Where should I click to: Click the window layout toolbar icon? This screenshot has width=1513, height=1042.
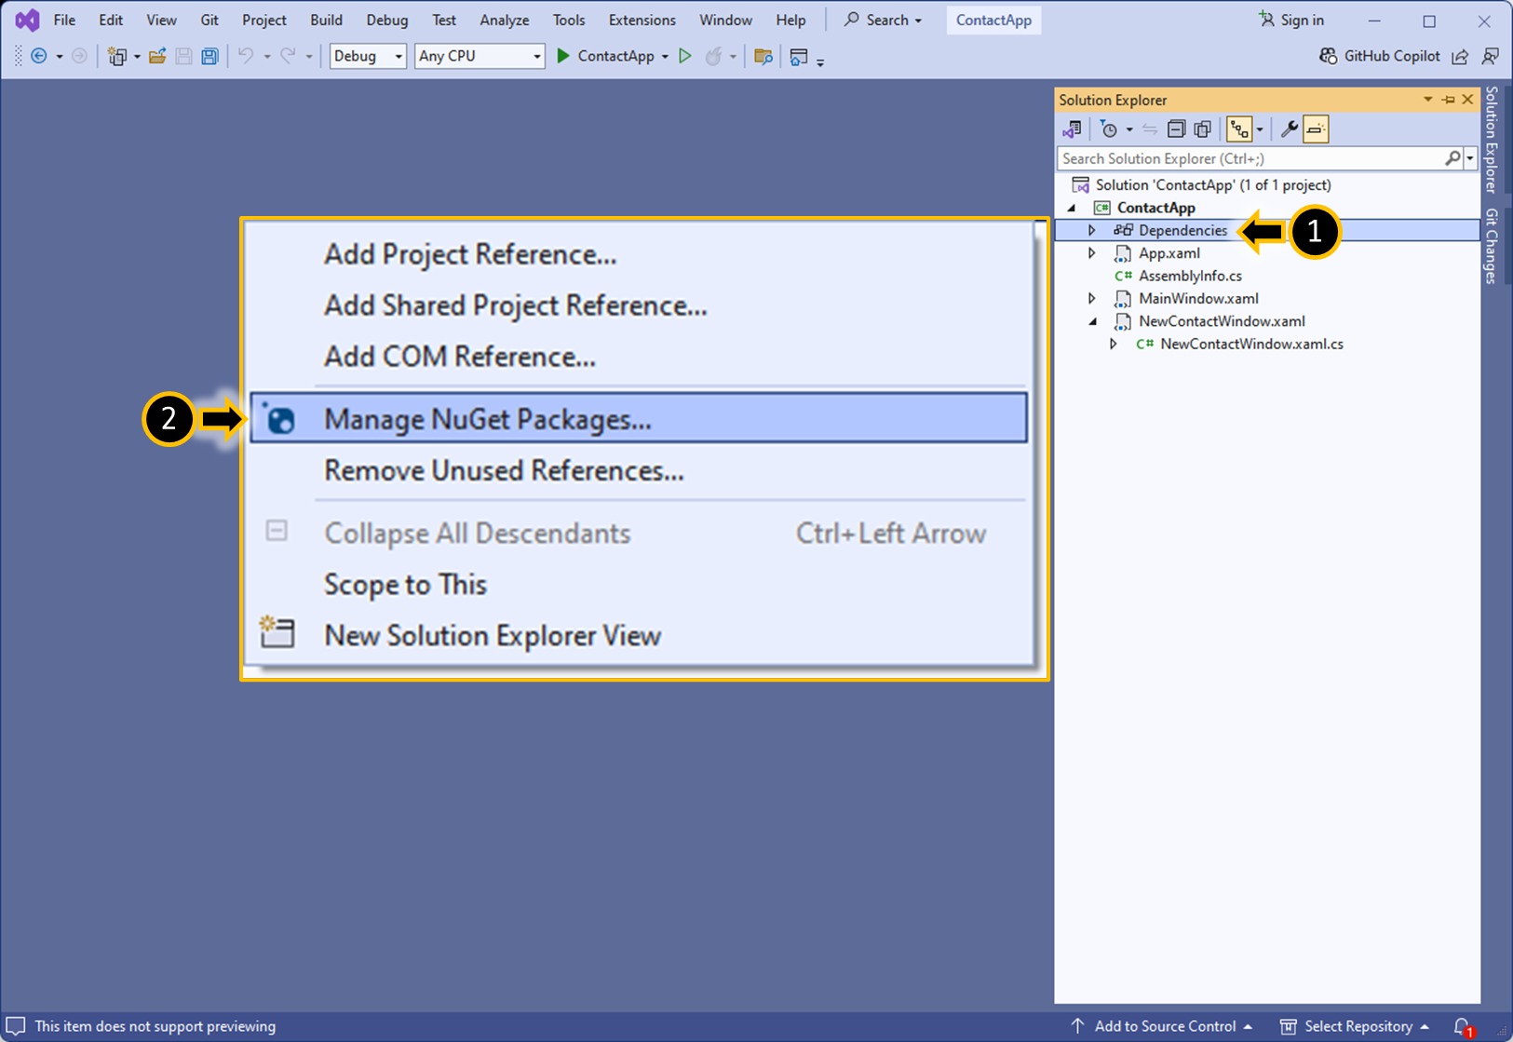pos(799,57)
